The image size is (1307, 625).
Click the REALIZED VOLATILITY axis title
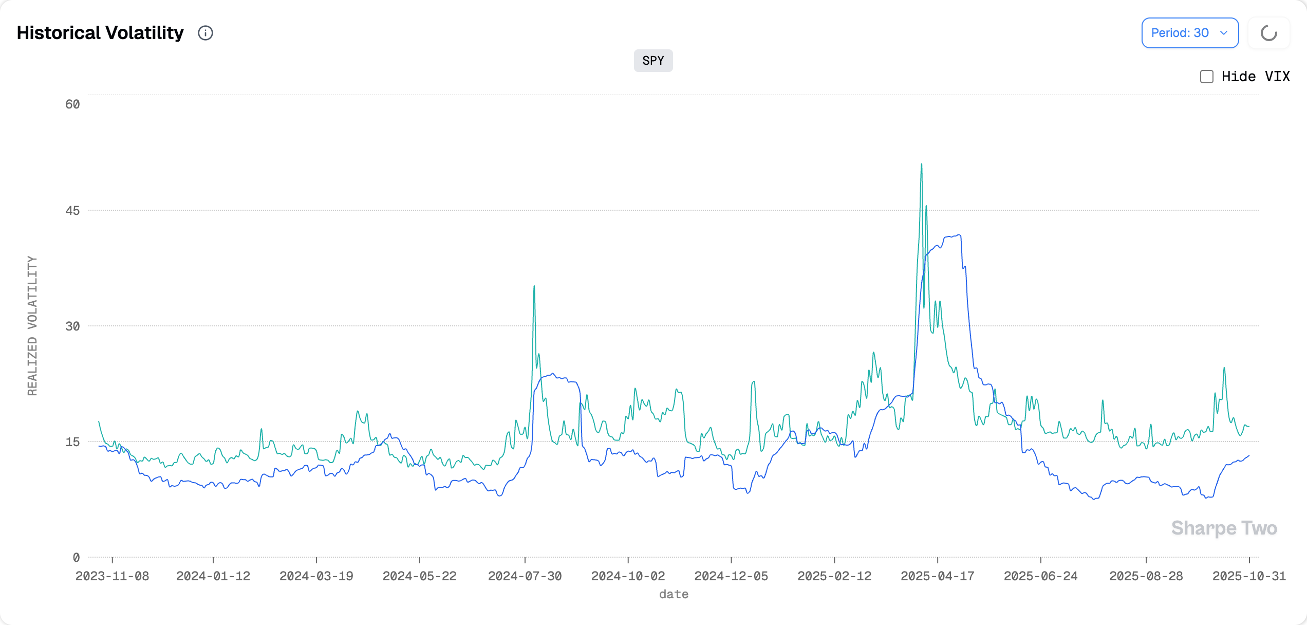point(32,326)
